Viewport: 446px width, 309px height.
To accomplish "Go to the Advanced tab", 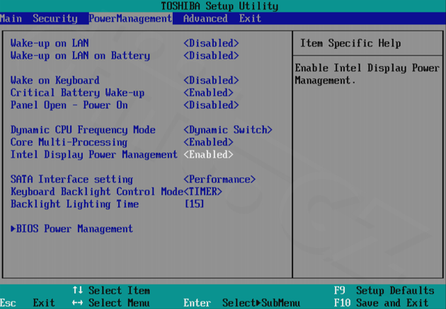I will coord(205,19).
